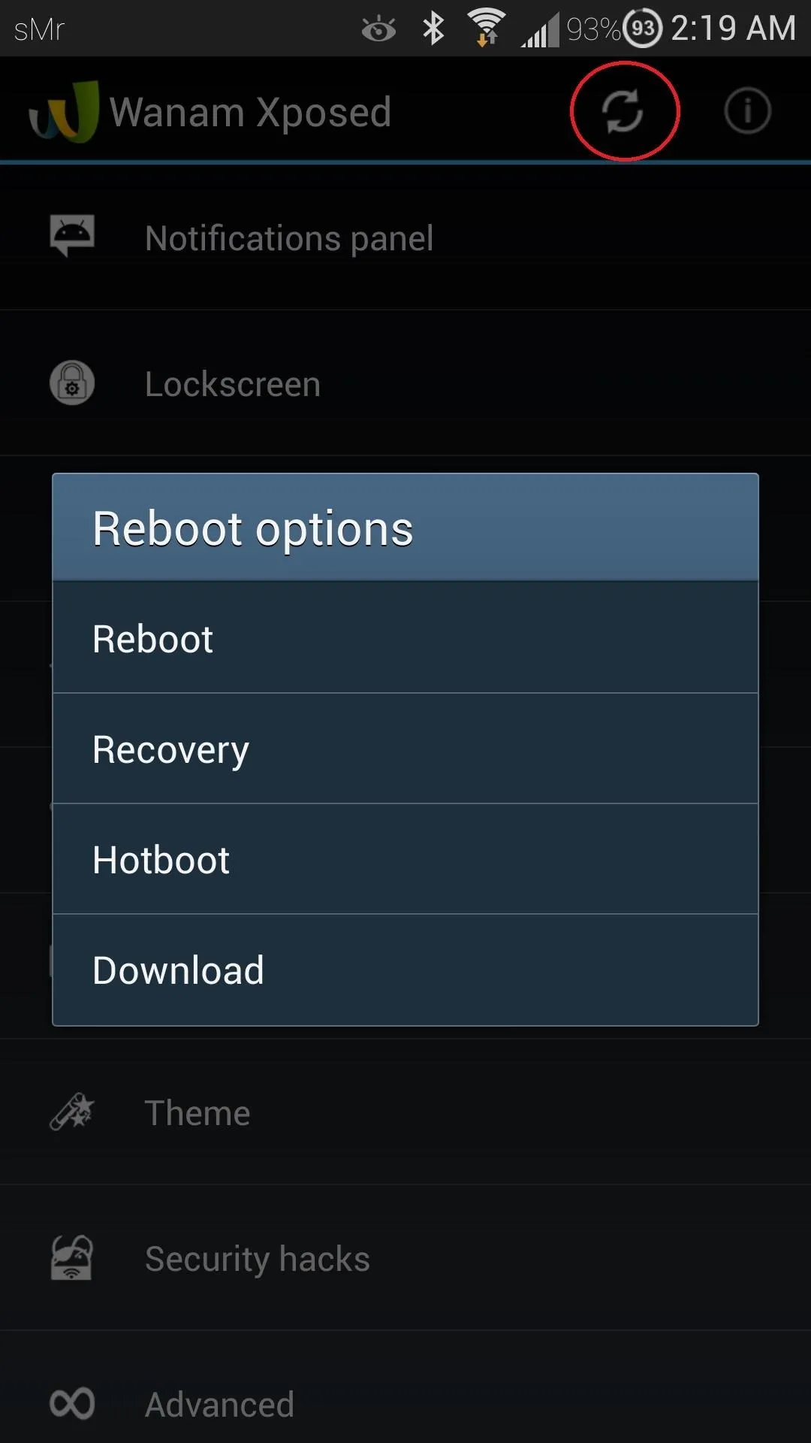Tap the Lockscreen padlock icon
This screenshot has height=1443, width=811.
[x=72, y=383]
